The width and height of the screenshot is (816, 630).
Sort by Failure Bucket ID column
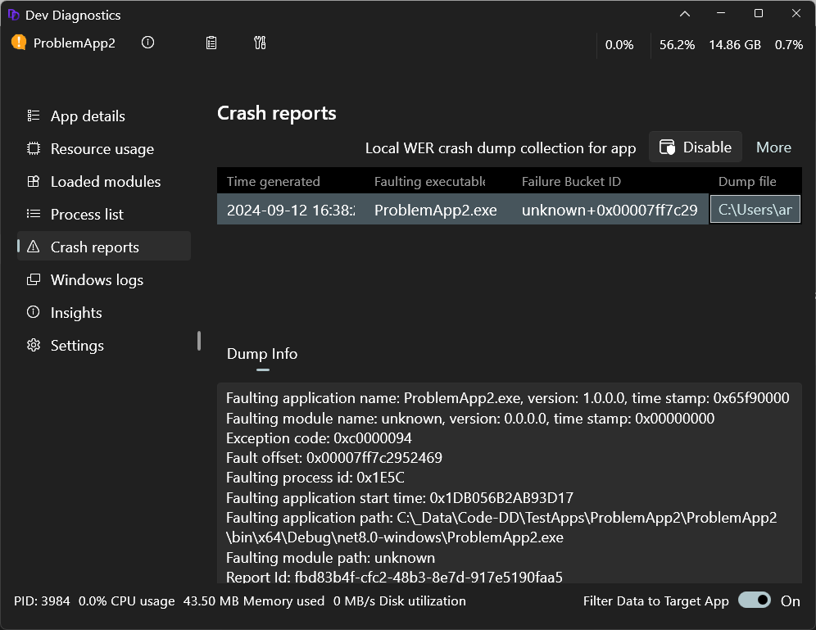click(571, 181)
